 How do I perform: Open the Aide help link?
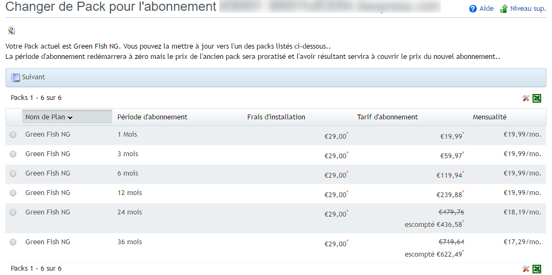tap(486, 9)
